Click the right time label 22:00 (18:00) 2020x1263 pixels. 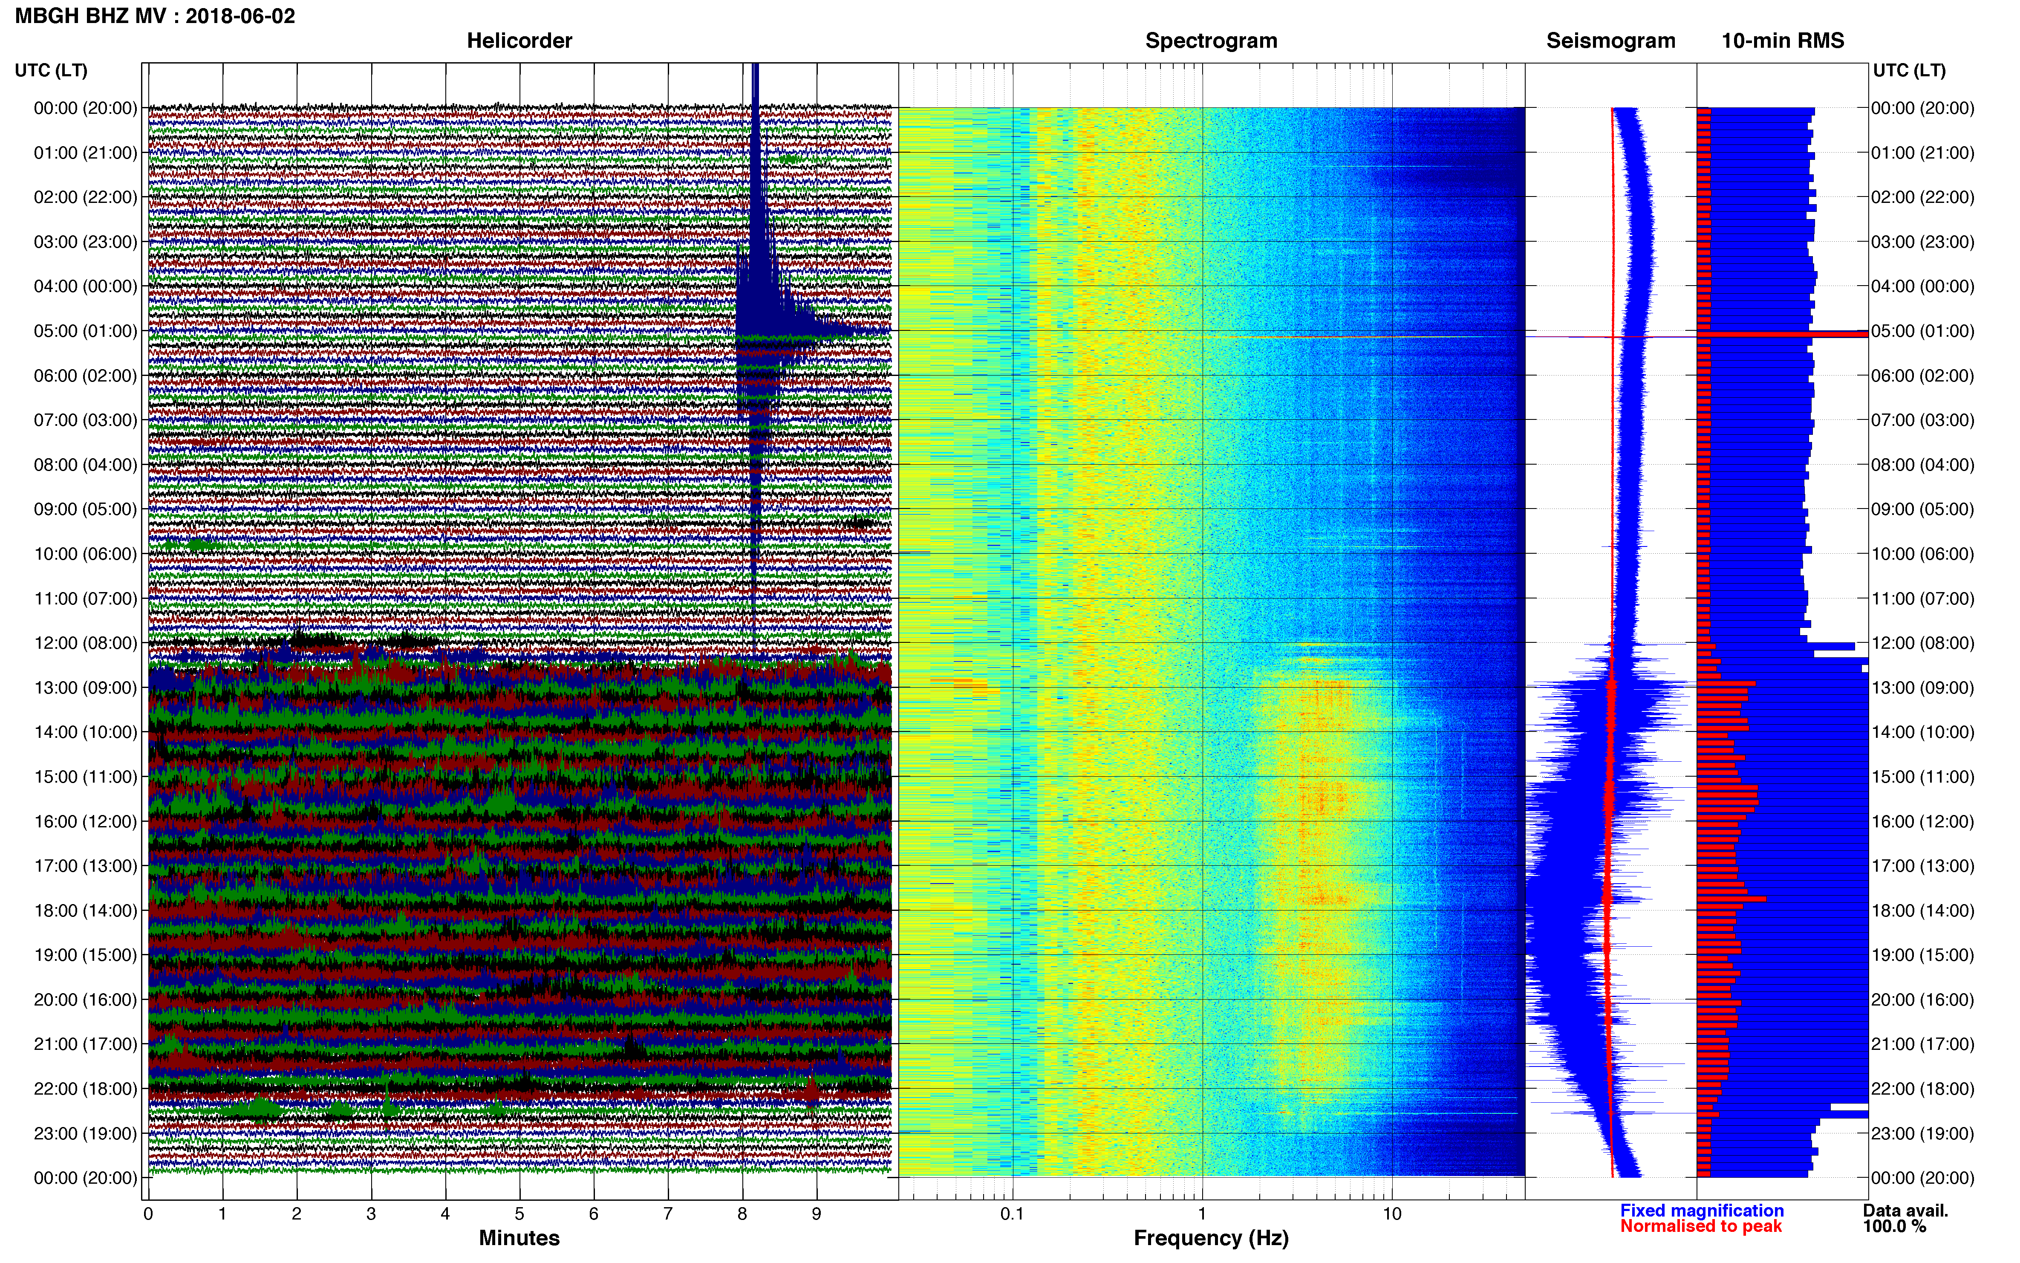click(x=1923, y=1088)
